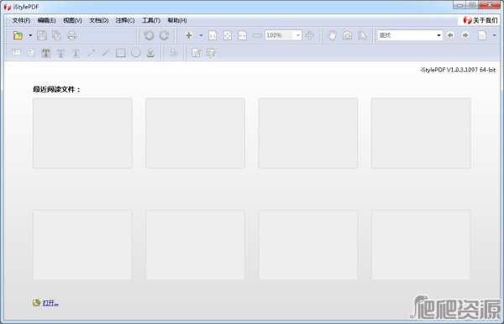
Task: Click the iStylePDF V1.0.3.1097 64-bit version text
Action: [x=458, y=70]
